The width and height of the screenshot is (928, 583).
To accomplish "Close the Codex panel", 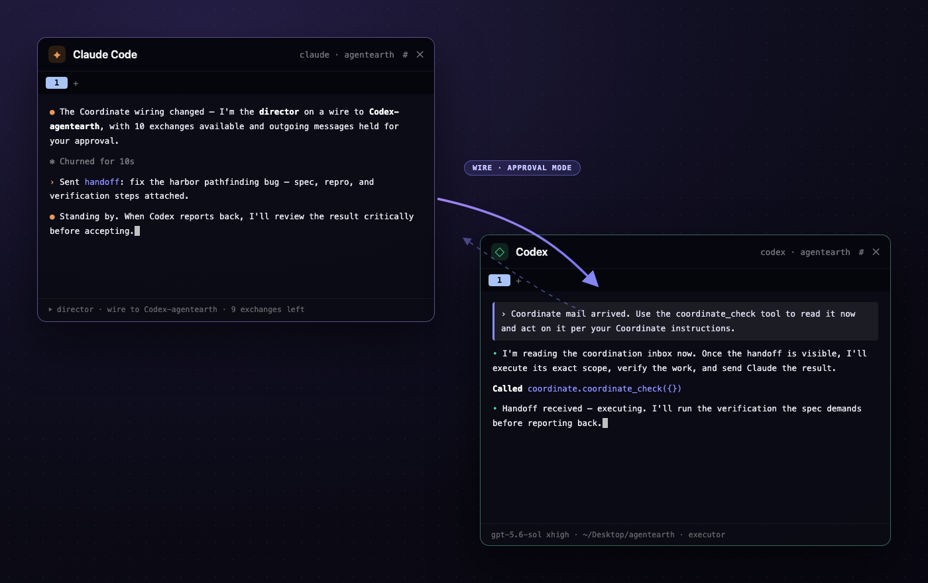I will (x=876, y=252).
